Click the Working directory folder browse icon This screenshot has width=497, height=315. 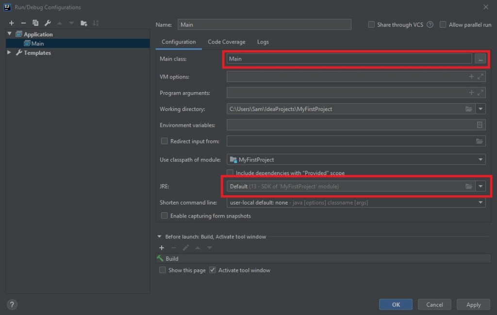click(x=468, y=109)
